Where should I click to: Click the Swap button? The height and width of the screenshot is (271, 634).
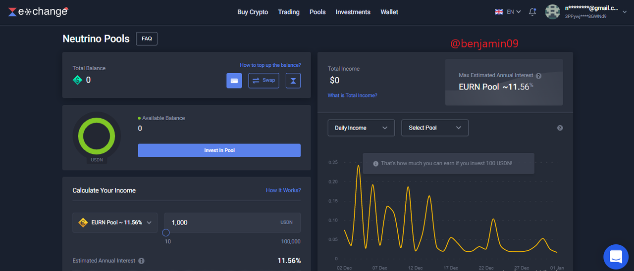pos(264,81)
